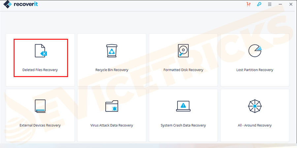This screenshot has width=297, height=148.
Task: Click the Formatted Disk Recovery drive icon
Action: coord(183,51)
